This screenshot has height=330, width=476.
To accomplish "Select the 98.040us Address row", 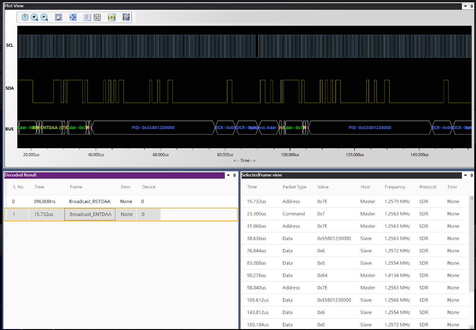I will tap(355, 288).
